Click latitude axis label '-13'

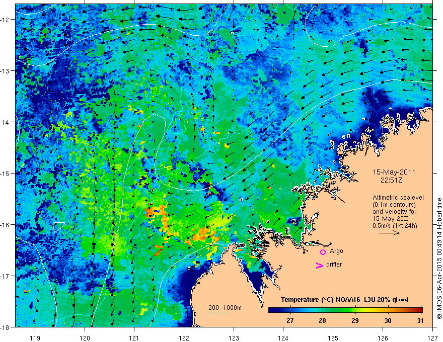[5, 71]
